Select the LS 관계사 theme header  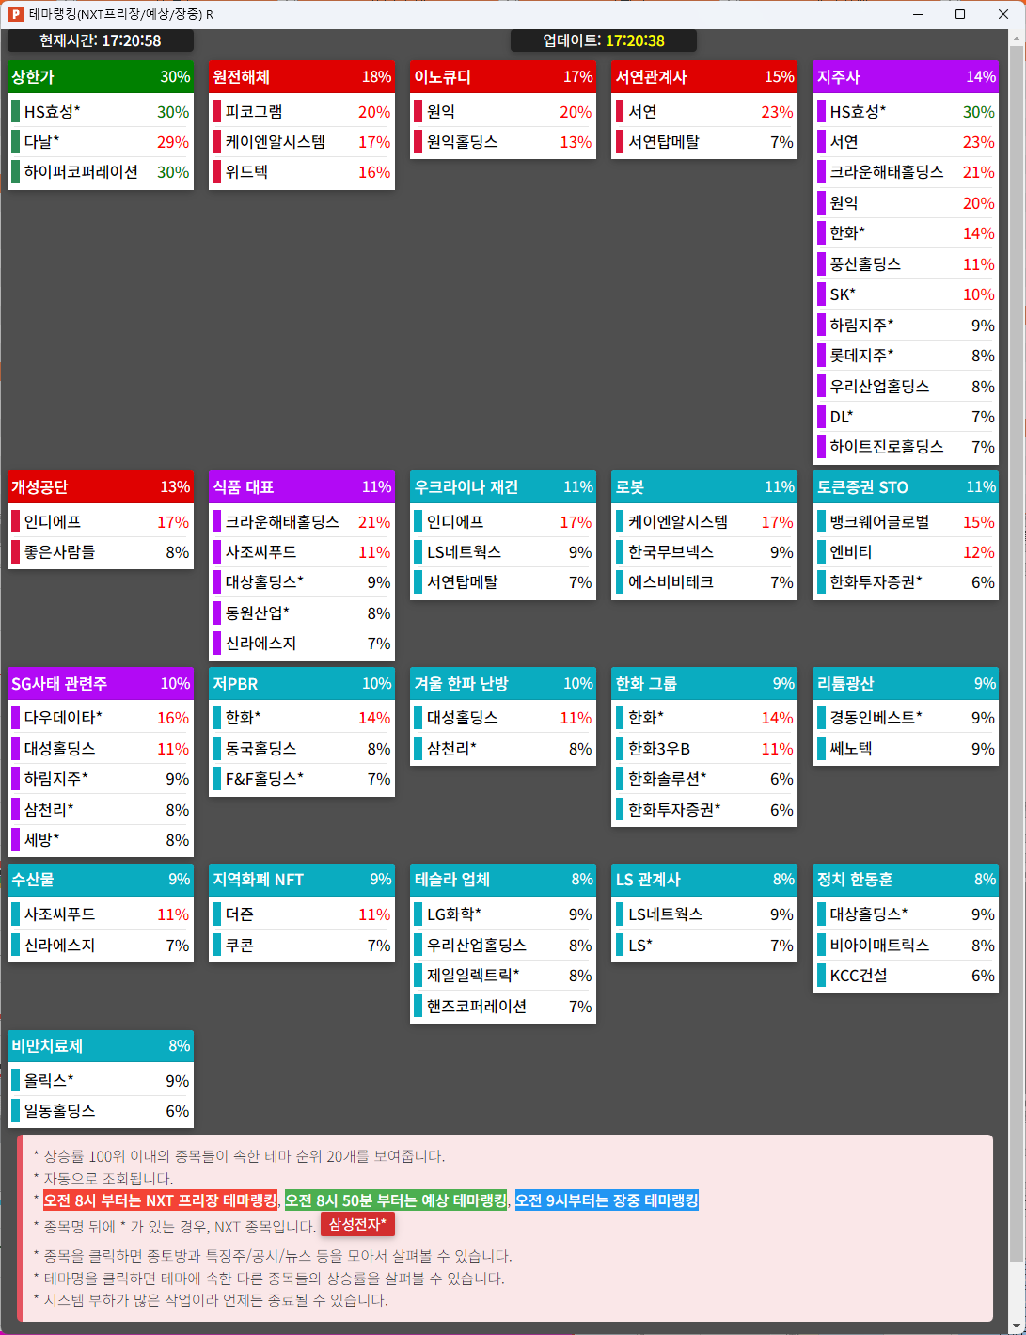tap(704, 880)
